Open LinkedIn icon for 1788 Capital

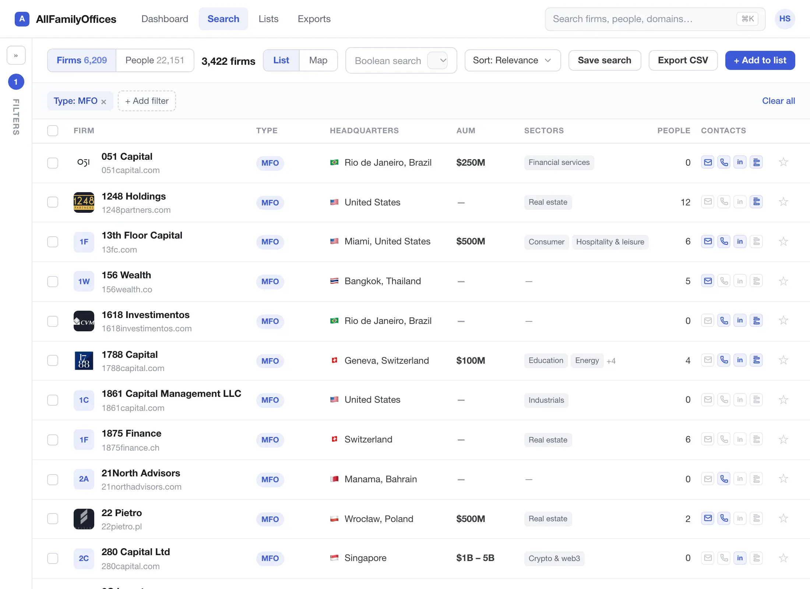point(740,360)
